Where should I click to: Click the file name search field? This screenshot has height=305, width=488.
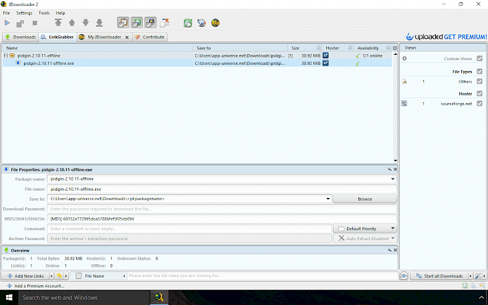point(262,276)
